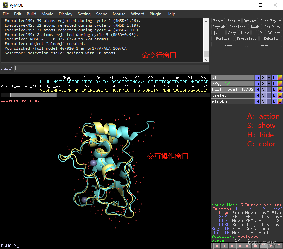Open the Plugin menu
The image size is (283, 249).
pyautogui.click(x=155, y=14)
